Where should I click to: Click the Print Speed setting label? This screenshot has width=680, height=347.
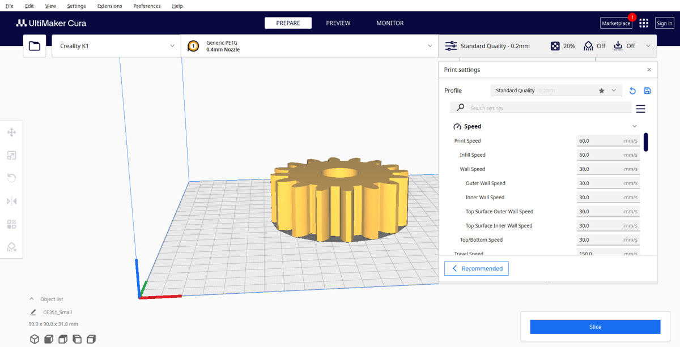(x=467, y=140)
